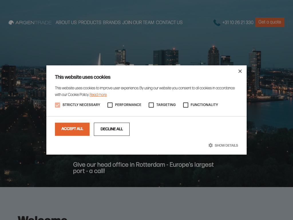Image resolution: width=293 pixels, height=220 pixels.
Task: Open the About Us menu item
Action: click(x=66, y=22)
